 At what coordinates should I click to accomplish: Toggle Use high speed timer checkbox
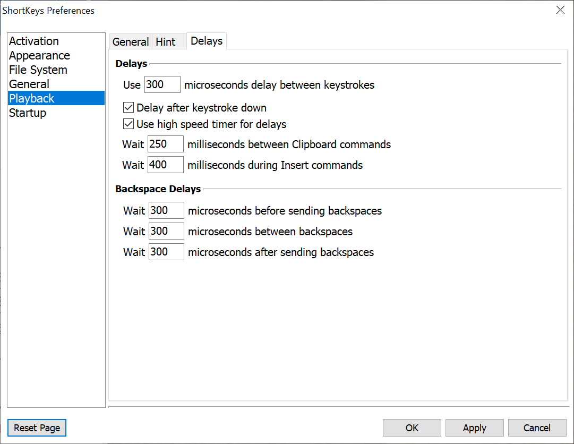(128, 124)
